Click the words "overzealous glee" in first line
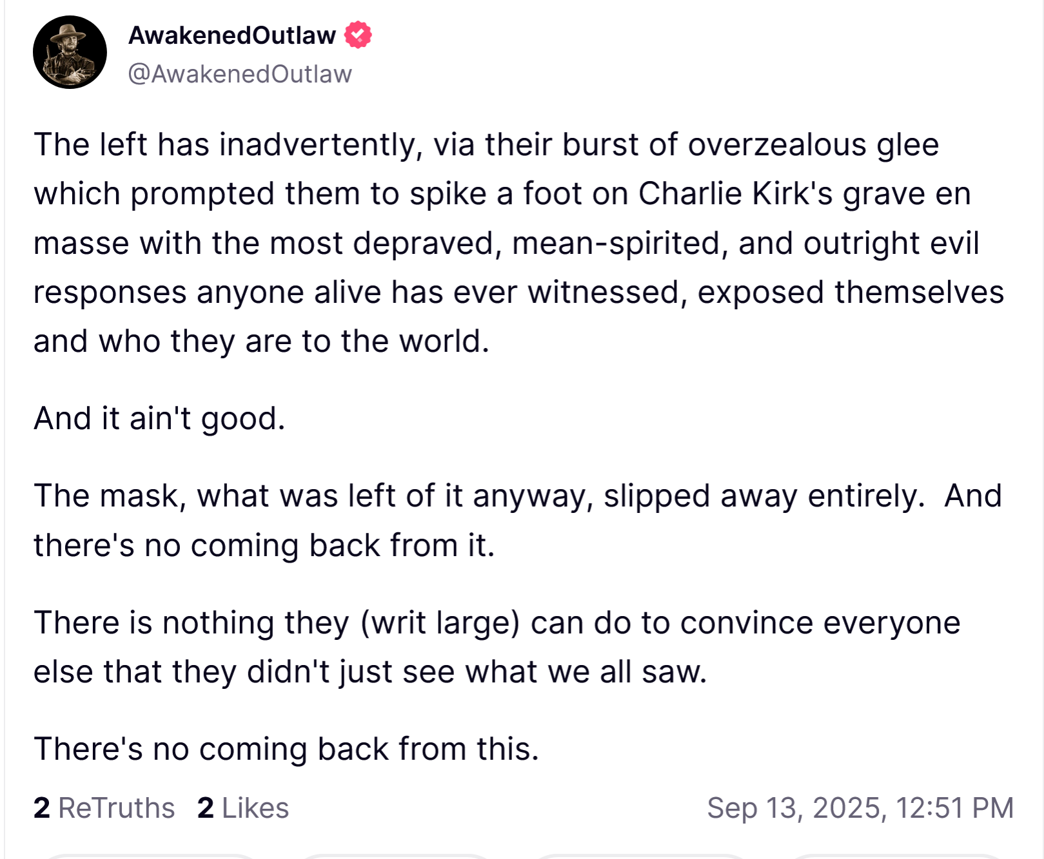This screenshot has height=859, width=1044. (813, 145)
